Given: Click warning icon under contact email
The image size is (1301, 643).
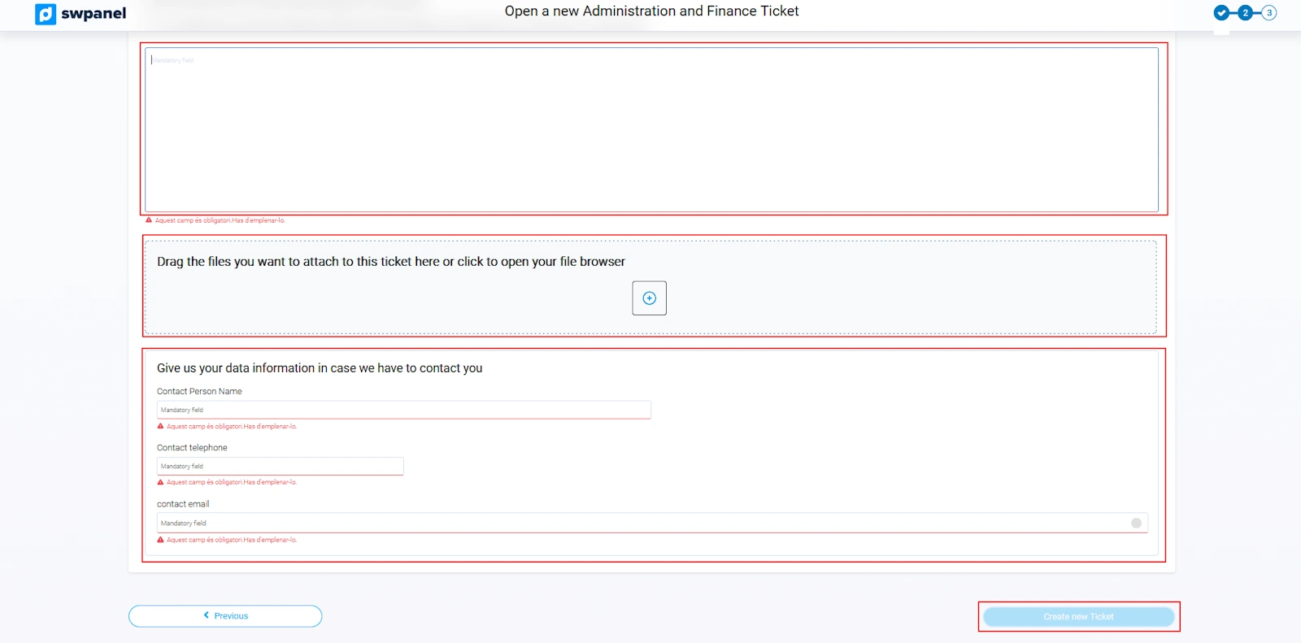Looking at the screenshot, I should 160,540.
